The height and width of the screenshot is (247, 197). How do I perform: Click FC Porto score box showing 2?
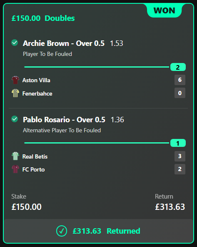[180, 169]
